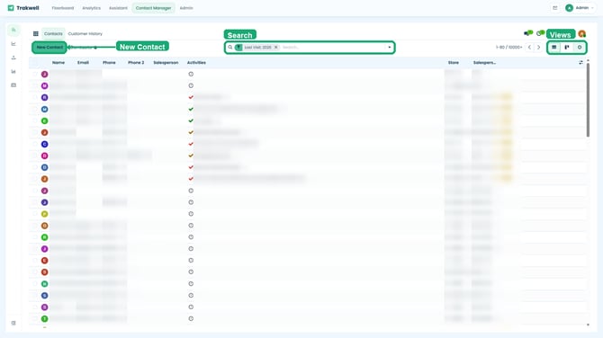Image resolution: width=603 pixels, height=338 pixels.
Task: Click the line chart sidebar icon
Action: (13, 44)
